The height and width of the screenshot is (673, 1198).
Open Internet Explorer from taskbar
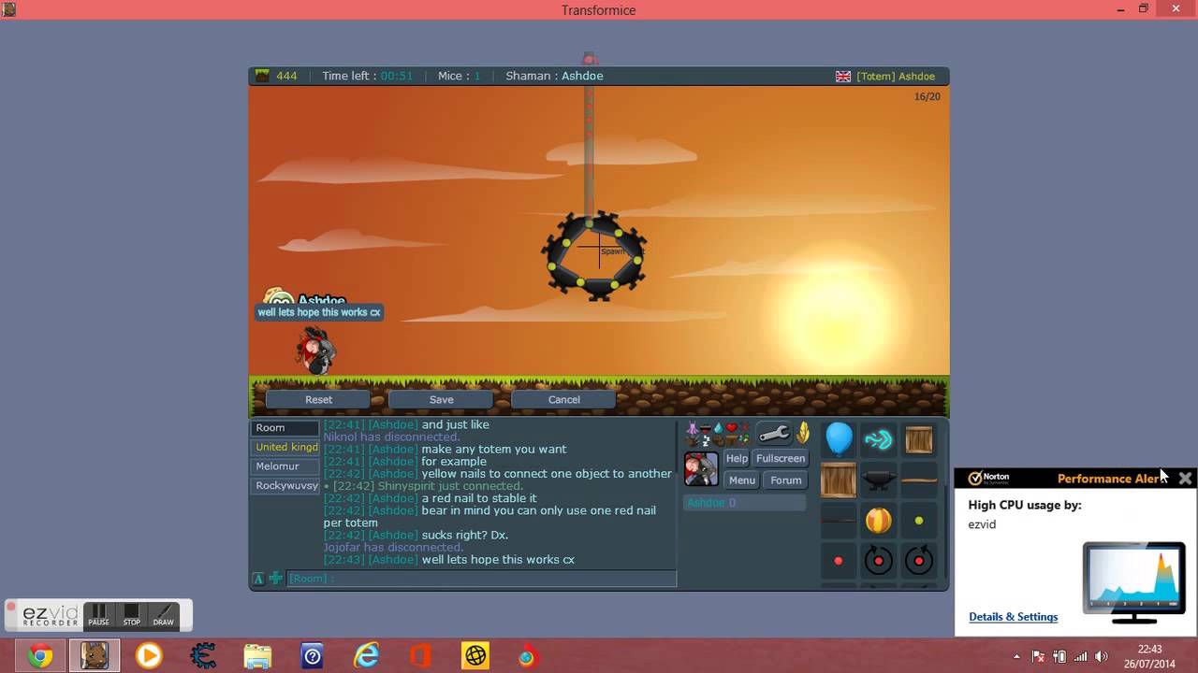[367, 656]
